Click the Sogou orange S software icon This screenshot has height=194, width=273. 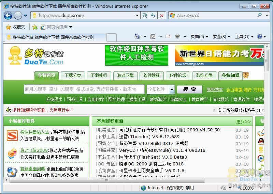point(12,135)
